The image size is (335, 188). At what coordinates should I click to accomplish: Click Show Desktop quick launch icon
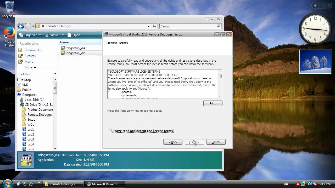click(x=19, y=184)
